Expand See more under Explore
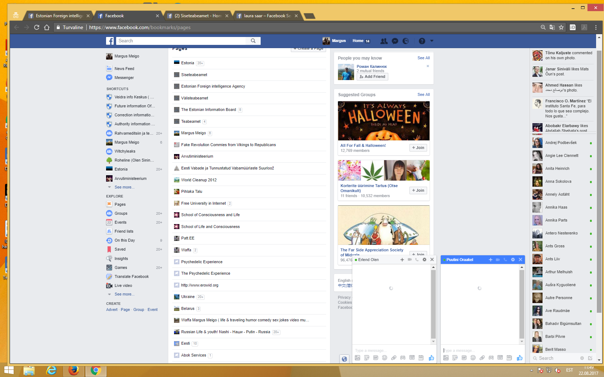Viewport: 604px width, 377px height. pos(124,294)
